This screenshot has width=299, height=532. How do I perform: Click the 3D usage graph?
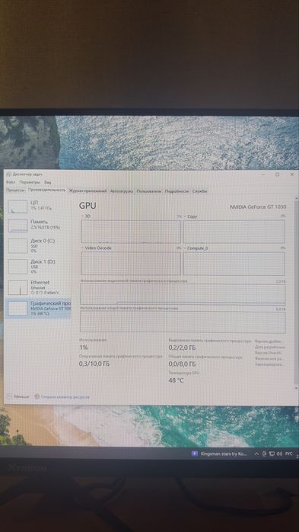pyautogui.click(x=131, y=232)
